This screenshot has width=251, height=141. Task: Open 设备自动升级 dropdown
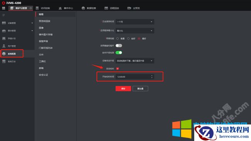point(135,61)
